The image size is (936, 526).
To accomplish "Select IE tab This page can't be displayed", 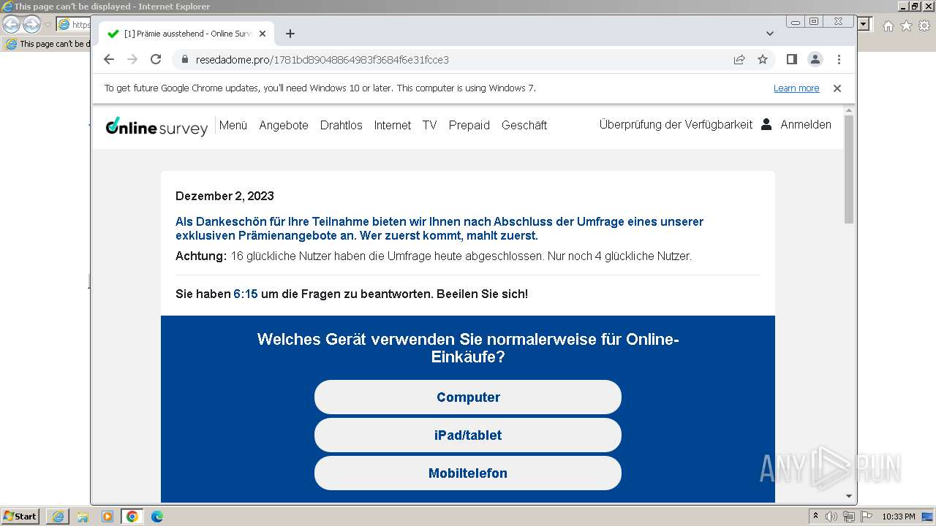I will pyautogui.click(x=48, y=44).
